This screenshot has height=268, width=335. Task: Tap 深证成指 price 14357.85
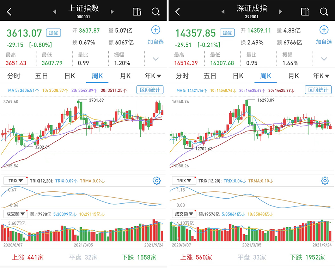(x=195, y=33)
